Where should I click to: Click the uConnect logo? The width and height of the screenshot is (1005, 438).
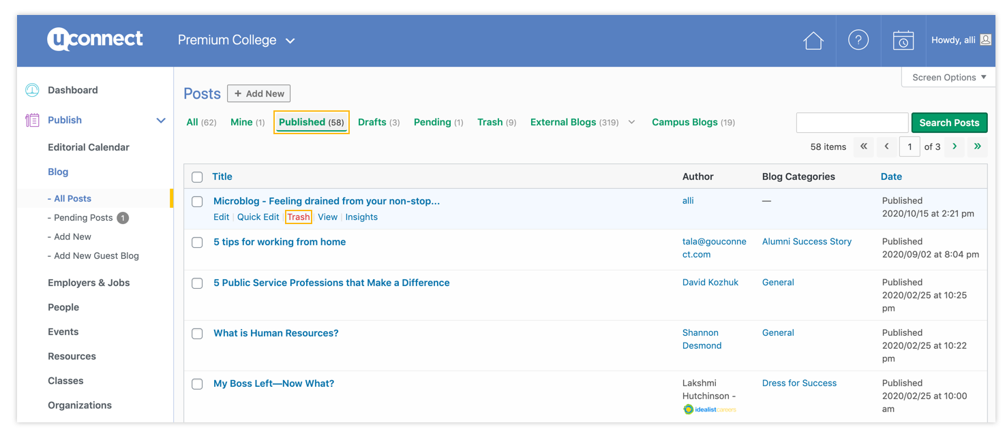(95, 40)
